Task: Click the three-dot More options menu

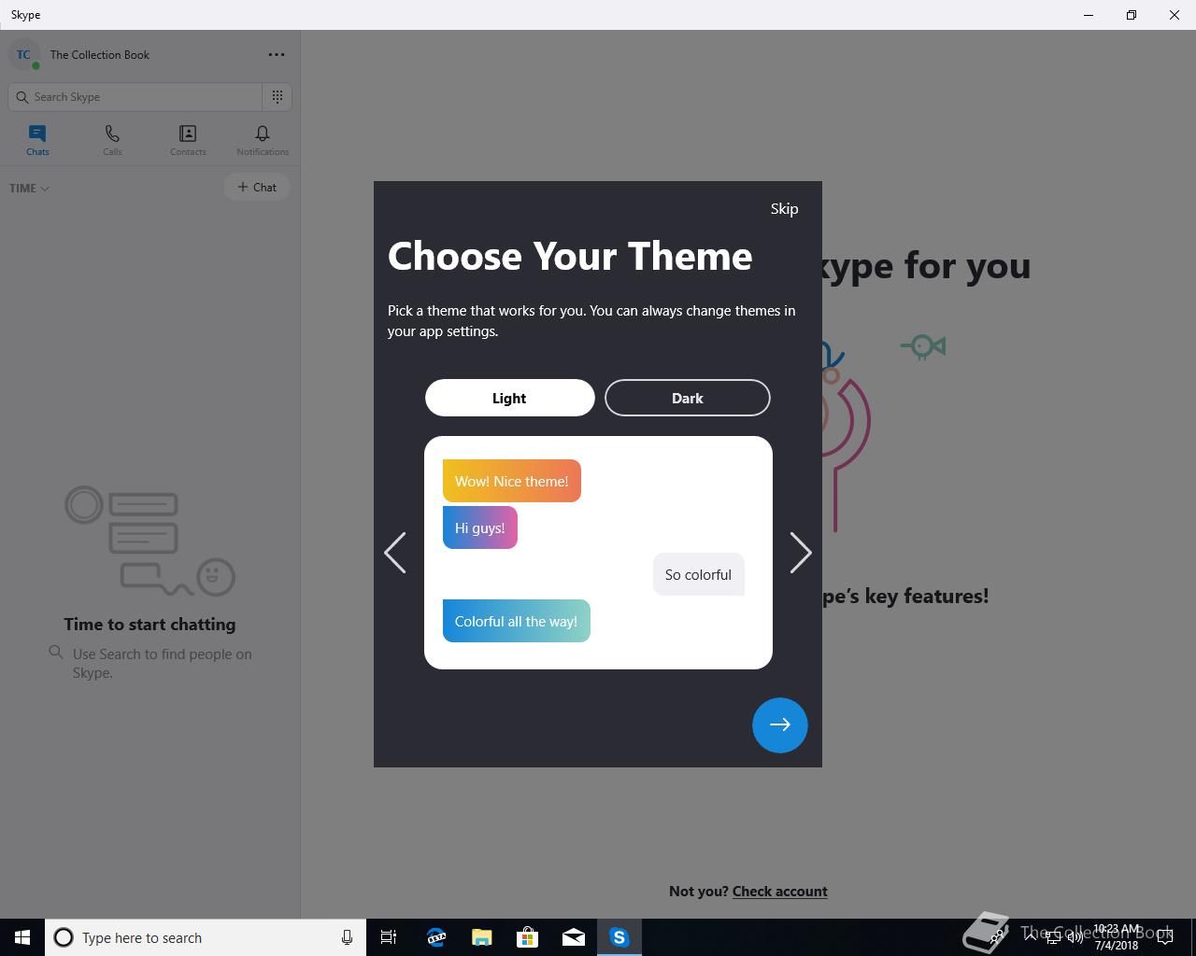Action: click(x=277, y=55)
